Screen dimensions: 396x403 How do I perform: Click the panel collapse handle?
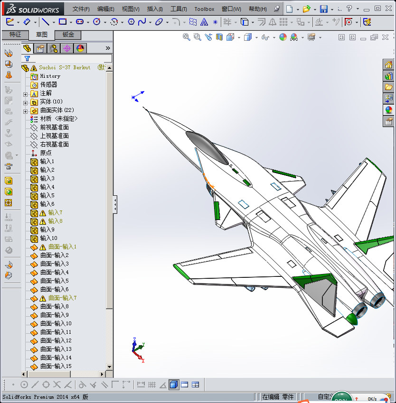[x=115, y=205]
